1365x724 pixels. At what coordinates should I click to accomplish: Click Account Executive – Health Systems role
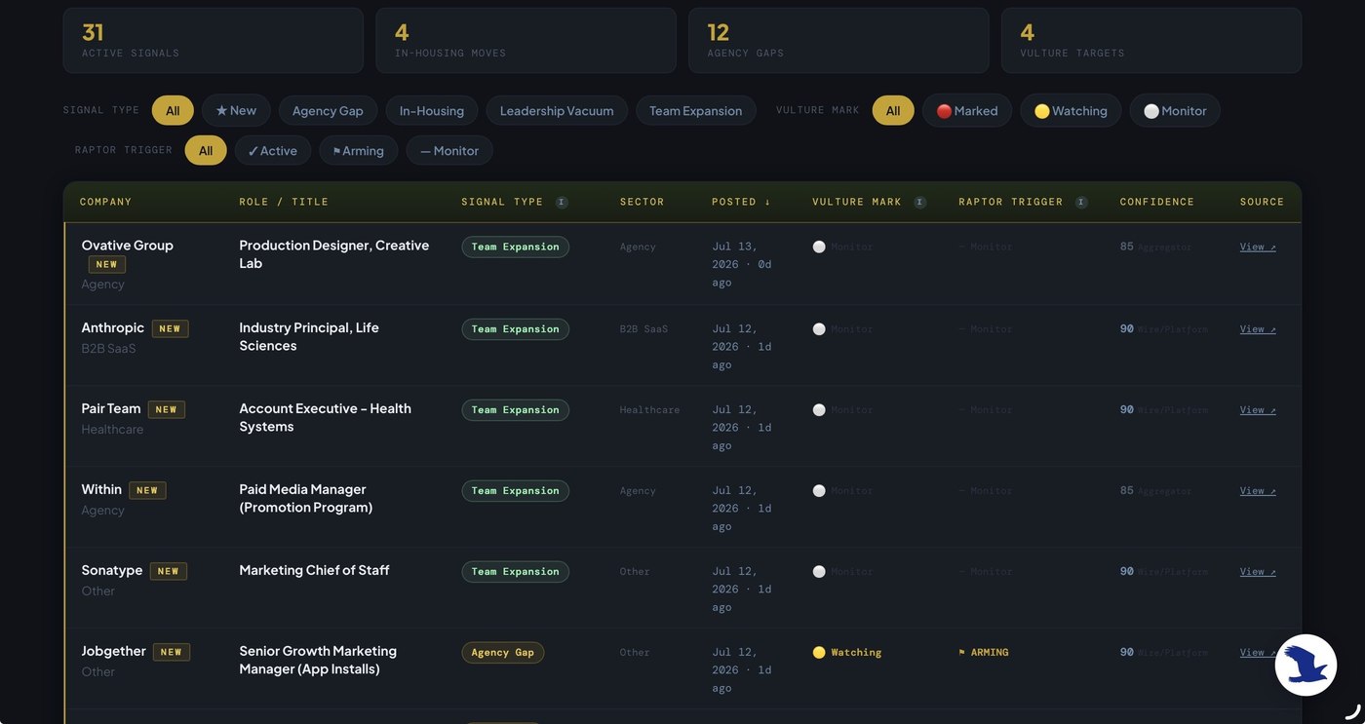click(x=325, y=417)
